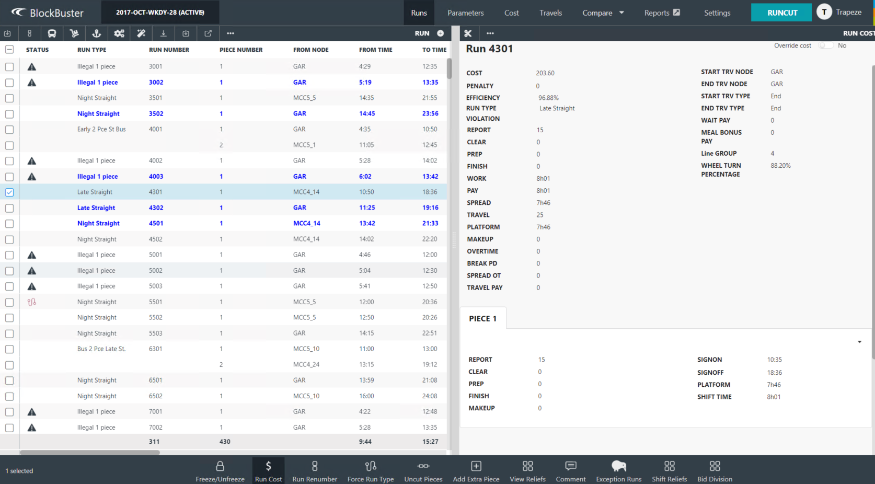Toggle the Override cost switch
The width and height of the screenshot is (875, 484).
pos(826,45)
